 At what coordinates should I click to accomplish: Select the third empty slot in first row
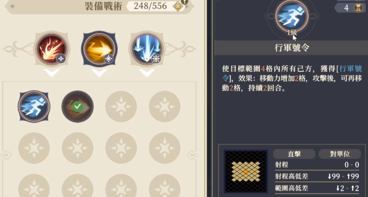[x=121, y=106]
